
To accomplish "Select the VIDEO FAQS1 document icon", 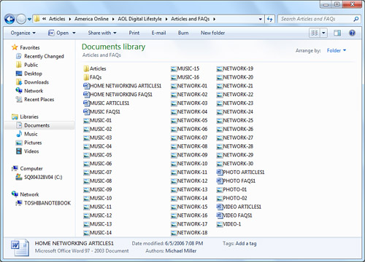I will tap(220, 215).
